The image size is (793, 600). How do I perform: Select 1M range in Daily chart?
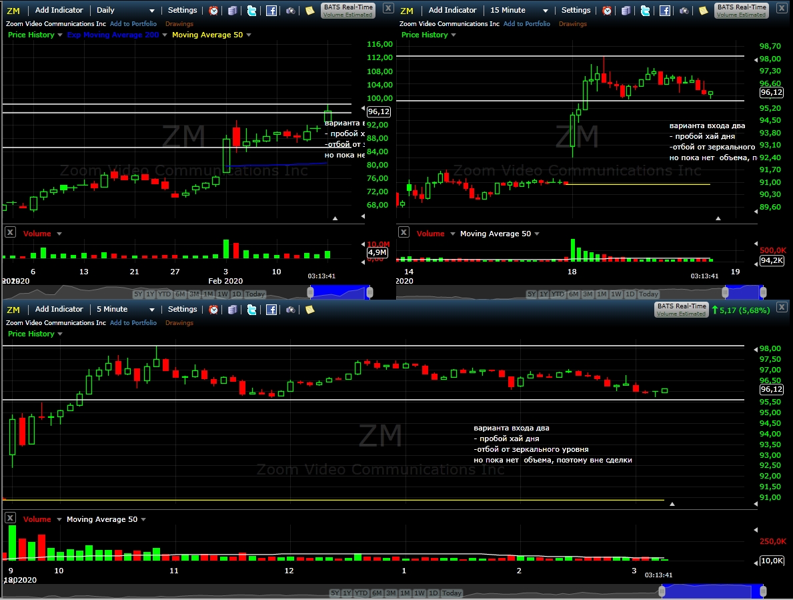[x=208, y=294]
